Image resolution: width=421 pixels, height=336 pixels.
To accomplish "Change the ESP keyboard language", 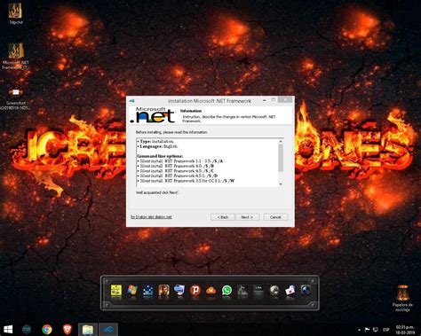I will 386,330.
